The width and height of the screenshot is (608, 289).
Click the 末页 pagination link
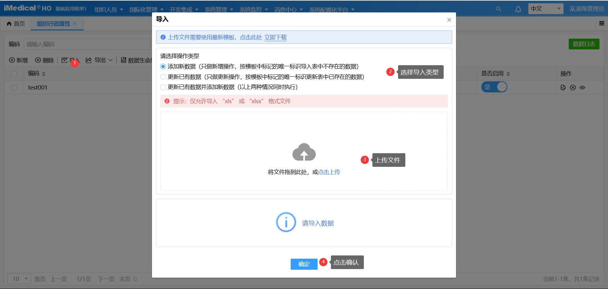pos(125,279)
